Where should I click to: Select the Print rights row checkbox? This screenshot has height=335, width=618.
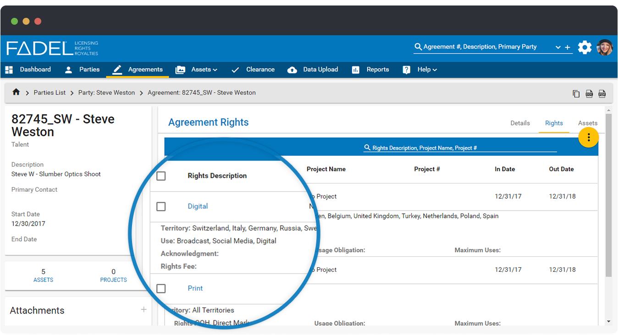point(161,288)
